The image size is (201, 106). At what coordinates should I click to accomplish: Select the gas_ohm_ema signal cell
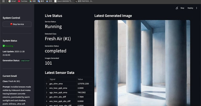63,84
